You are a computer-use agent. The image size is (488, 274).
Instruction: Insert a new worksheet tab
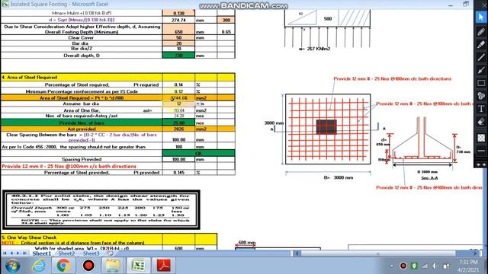point(110,253)
